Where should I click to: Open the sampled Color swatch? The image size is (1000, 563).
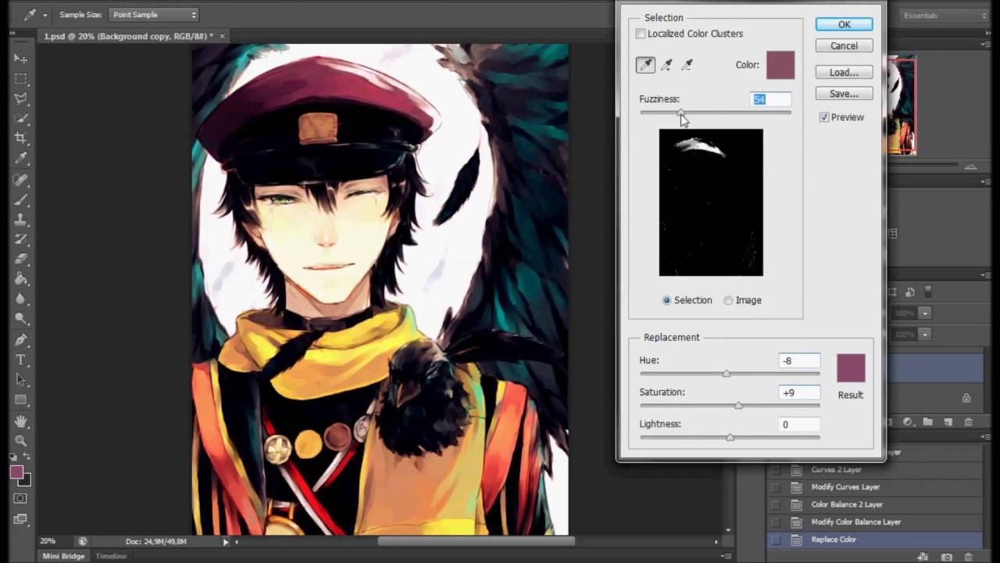tap(780, 65)
